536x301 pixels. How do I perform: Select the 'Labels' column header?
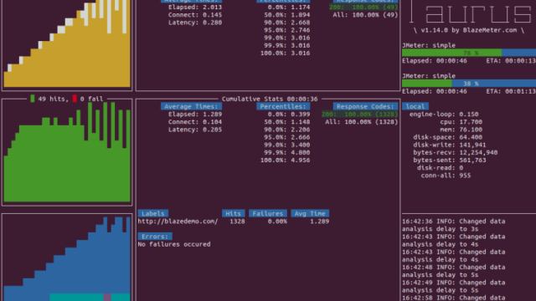pos(152,214)
